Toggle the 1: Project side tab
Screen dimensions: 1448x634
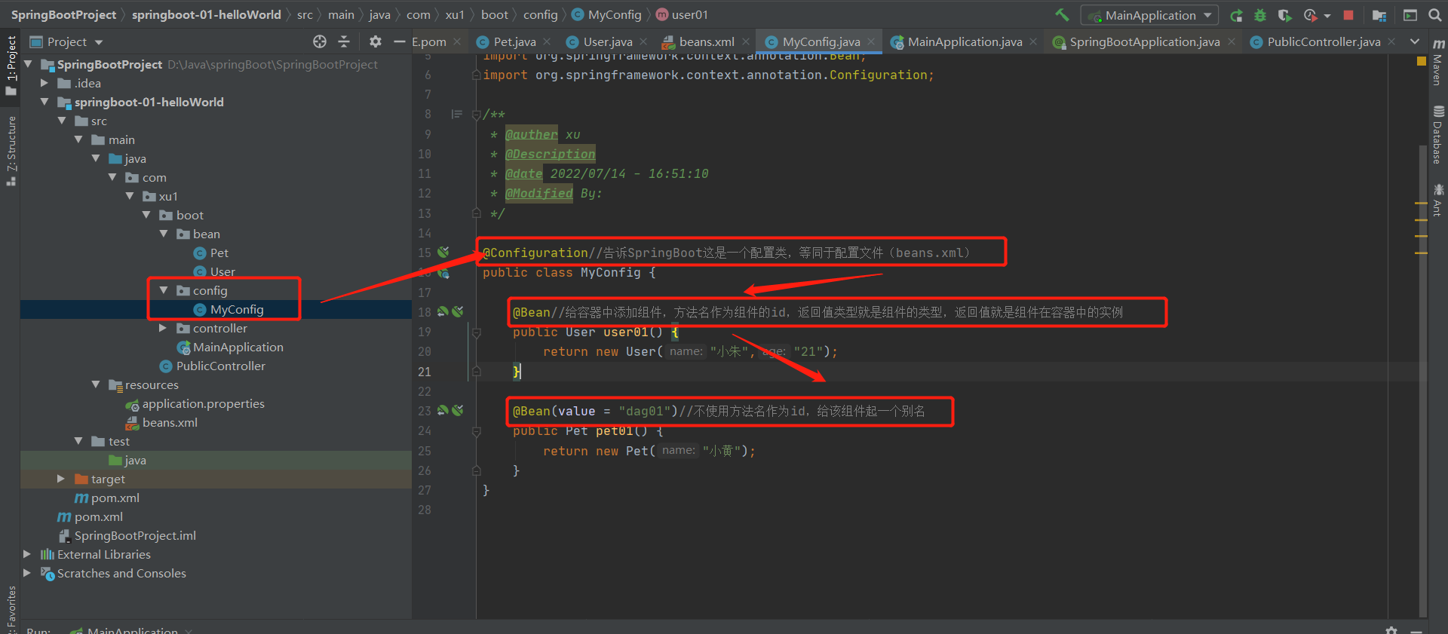tap(11, 66)
